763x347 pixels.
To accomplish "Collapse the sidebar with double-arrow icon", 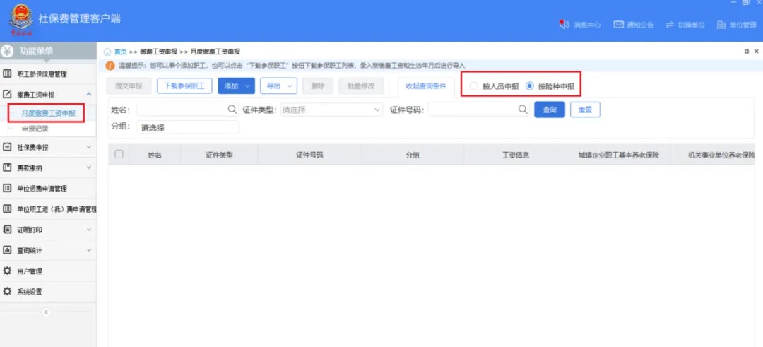I will pos(47,312).
